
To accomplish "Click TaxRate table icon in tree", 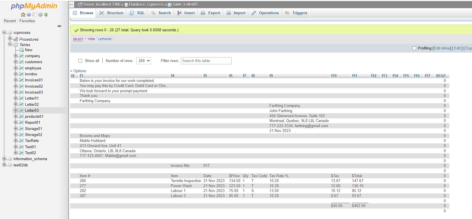I will click(x=21, y=141).
